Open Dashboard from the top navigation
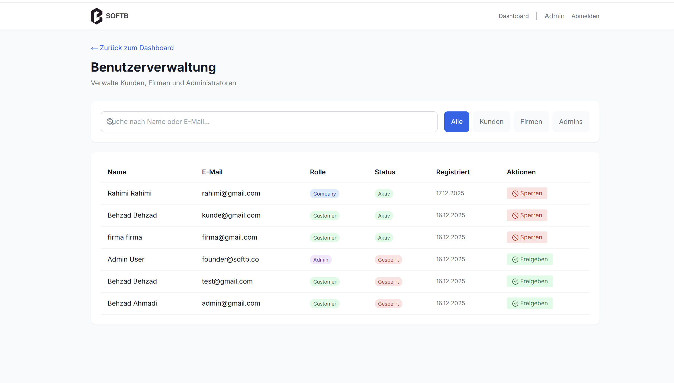 (513, 16)
